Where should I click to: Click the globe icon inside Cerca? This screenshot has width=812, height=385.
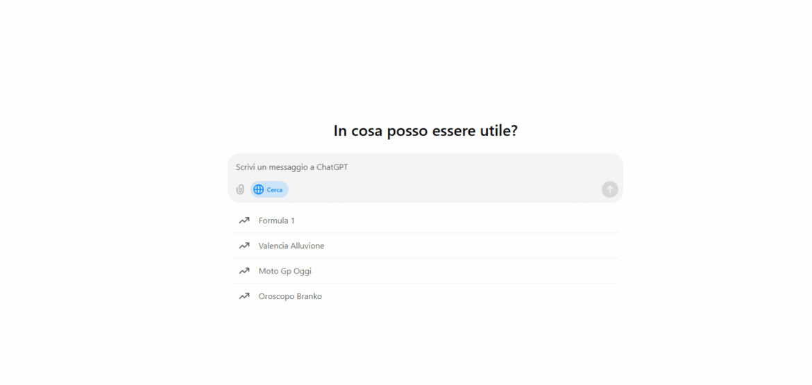click(x=259, y=189)
